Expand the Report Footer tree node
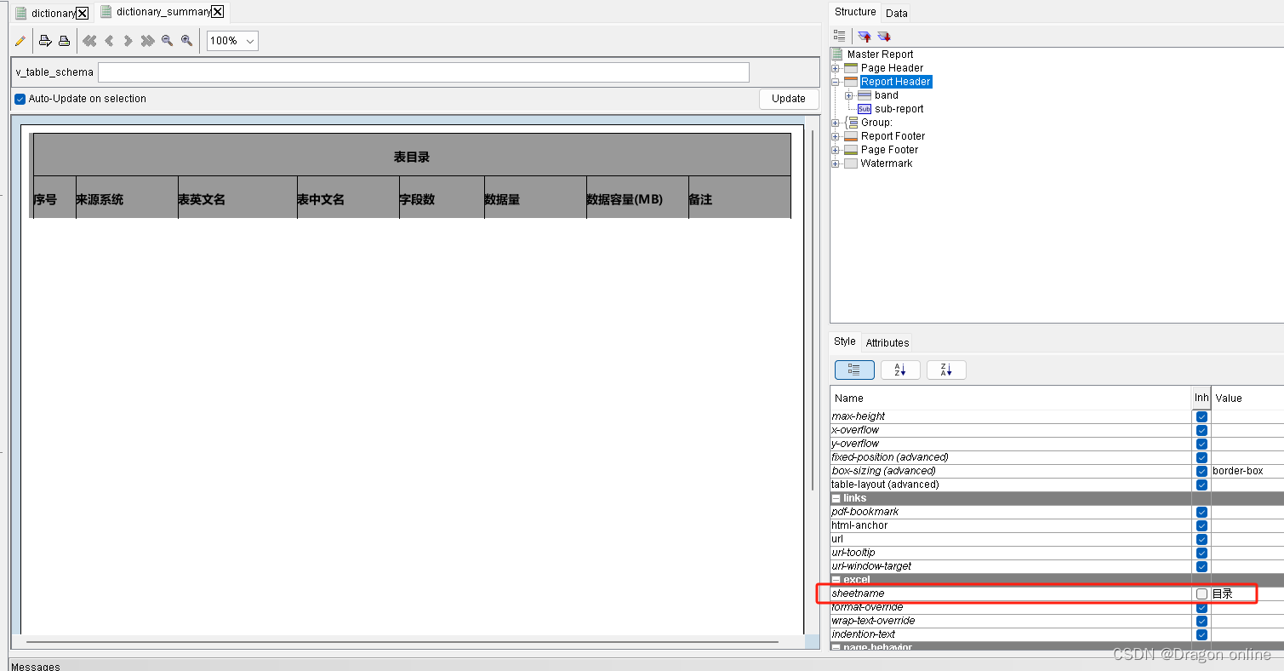This screenshot has height=671, width=1284. [836, 136]
